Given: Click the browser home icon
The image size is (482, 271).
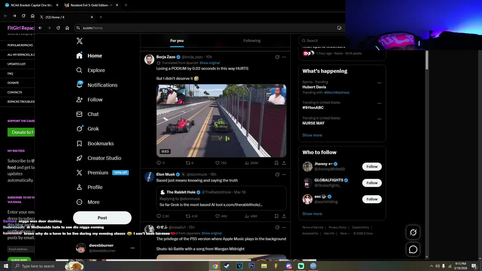Looking at the screenshot, I should (x=67, y=28).
